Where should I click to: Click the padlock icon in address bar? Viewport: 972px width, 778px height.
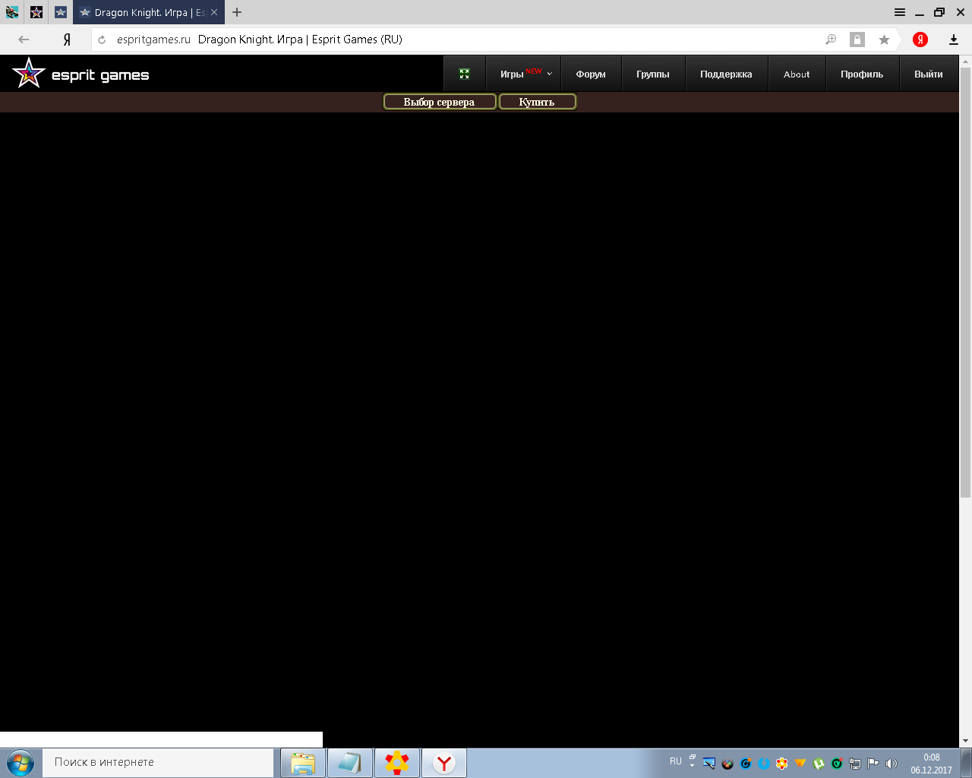coord(857,40)
